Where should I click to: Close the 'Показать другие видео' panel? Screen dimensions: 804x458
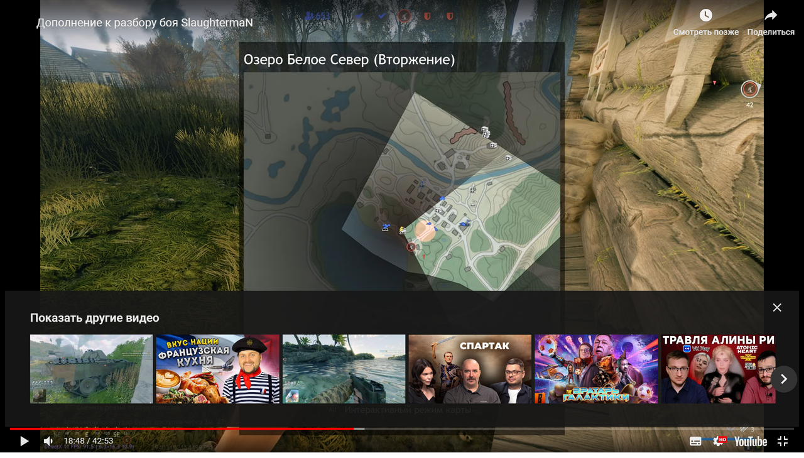coord(777,307)
